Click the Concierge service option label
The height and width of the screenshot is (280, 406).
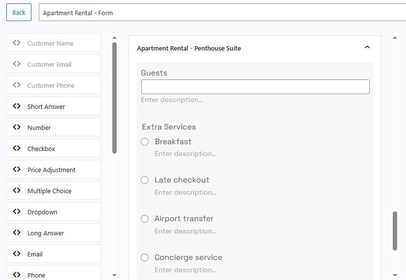click(x=188, y=257)
